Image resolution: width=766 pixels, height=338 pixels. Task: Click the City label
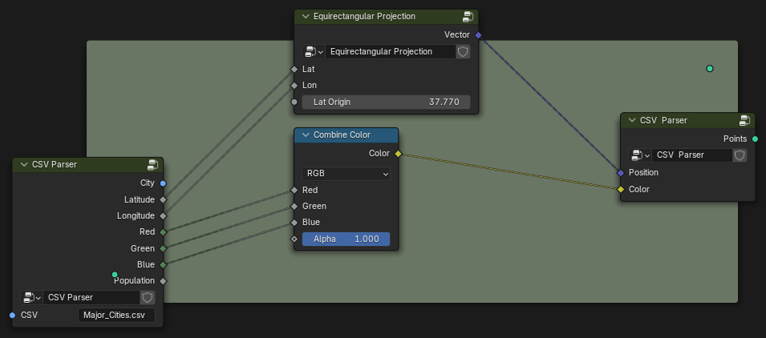147,183
